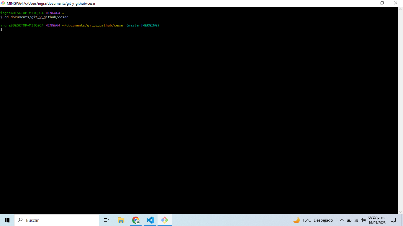The width and height of the screenshot is (403, 226).
Task: Open the volume control icon
Action: click(x=363, y=220)
